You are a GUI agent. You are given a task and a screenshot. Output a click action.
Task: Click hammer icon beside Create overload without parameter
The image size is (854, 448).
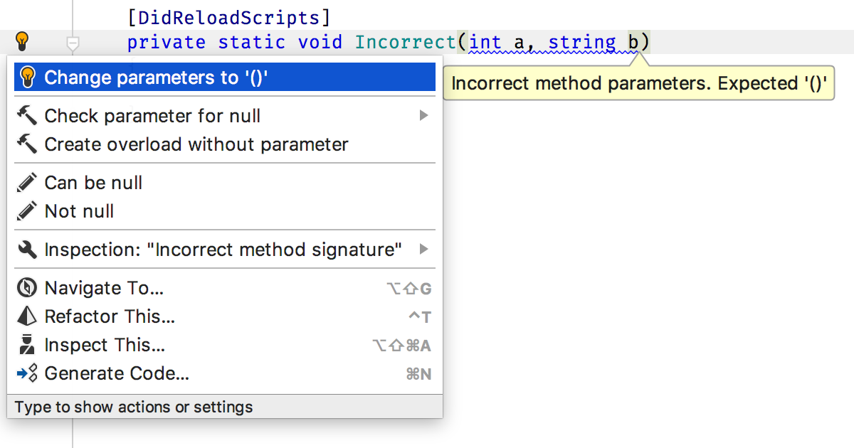point(27,144)
